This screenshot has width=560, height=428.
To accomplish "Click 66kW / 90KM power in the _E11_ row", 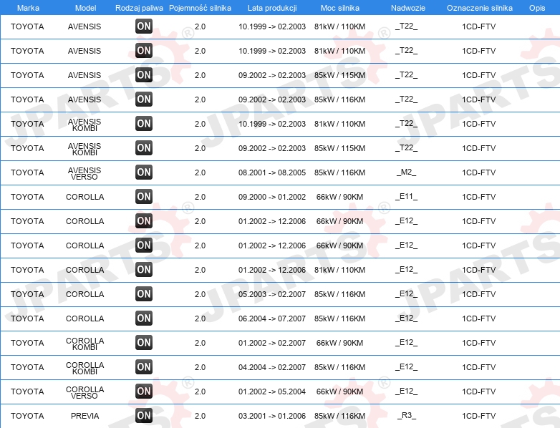I will pos(339,197).
